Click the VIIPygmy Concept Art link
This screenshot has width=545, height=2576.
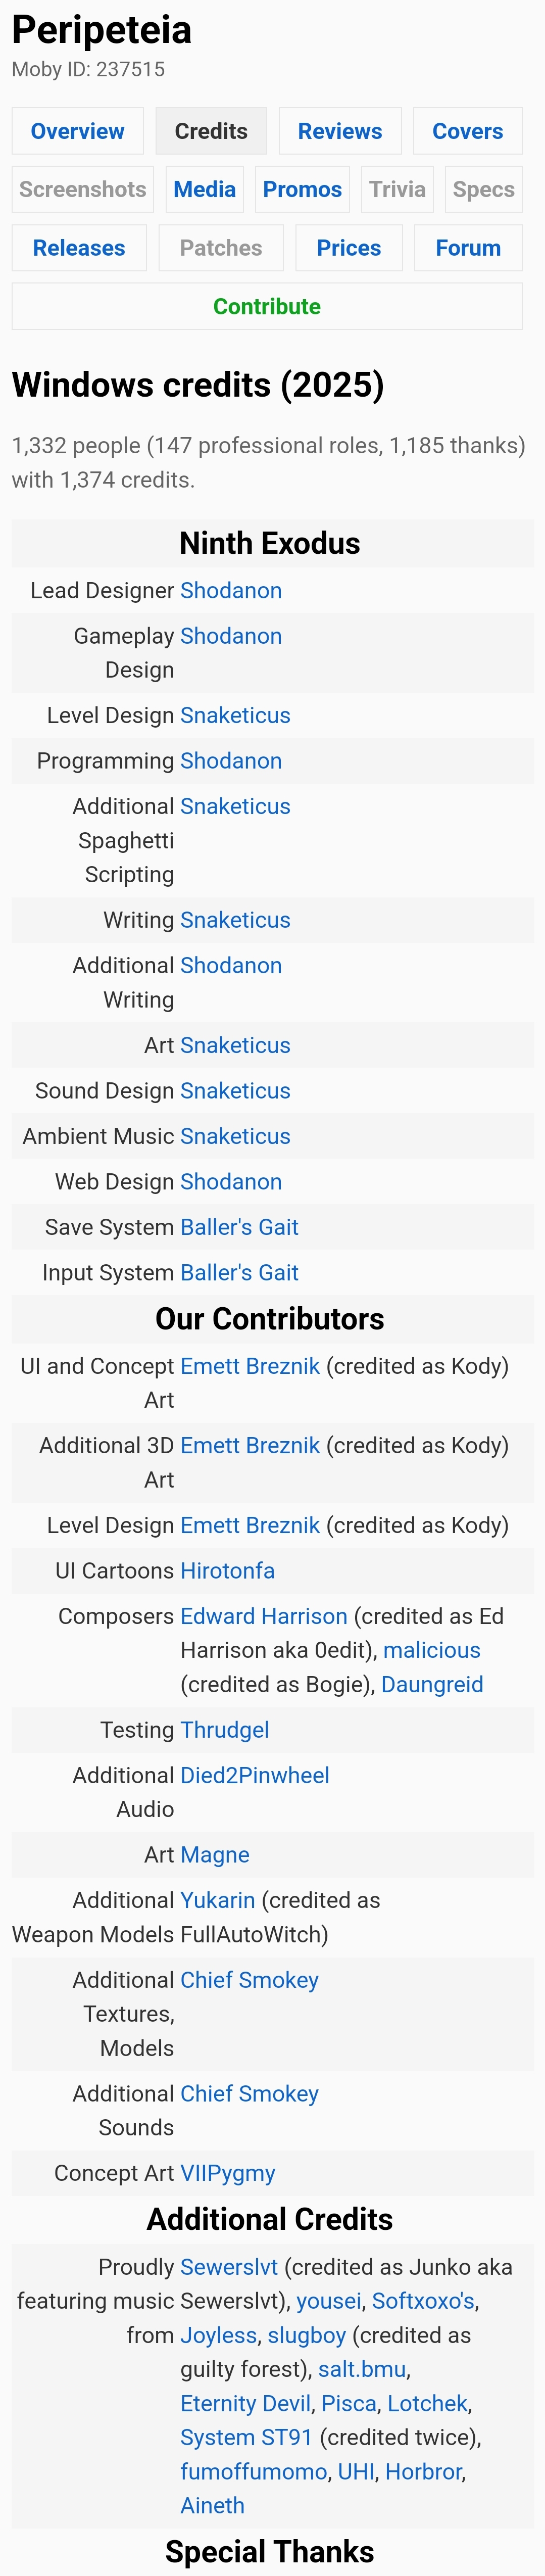point(228,2173)
